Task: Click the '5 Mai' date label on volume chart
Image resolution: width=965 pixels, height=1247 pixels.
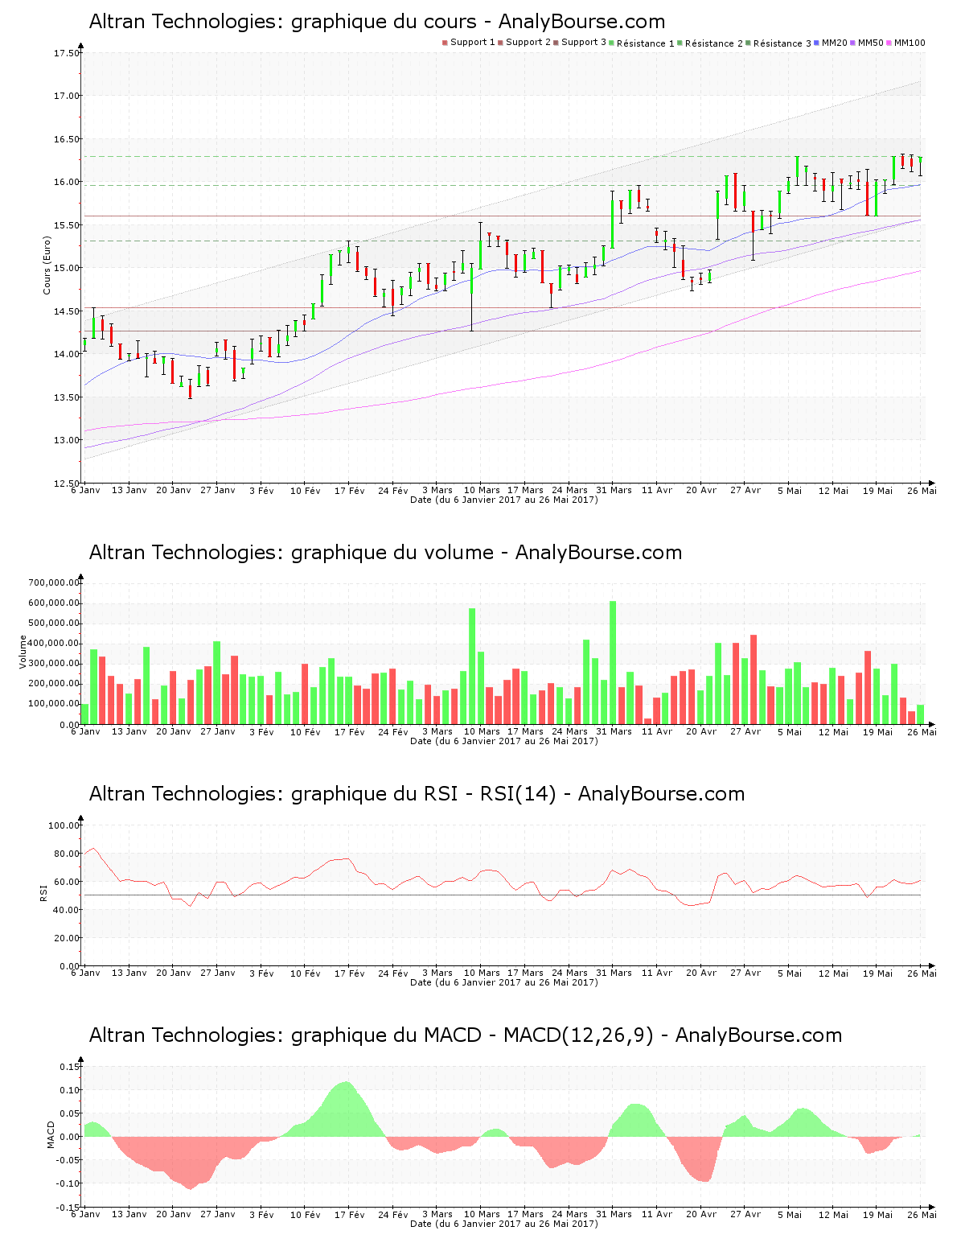Action: (790, 732)
